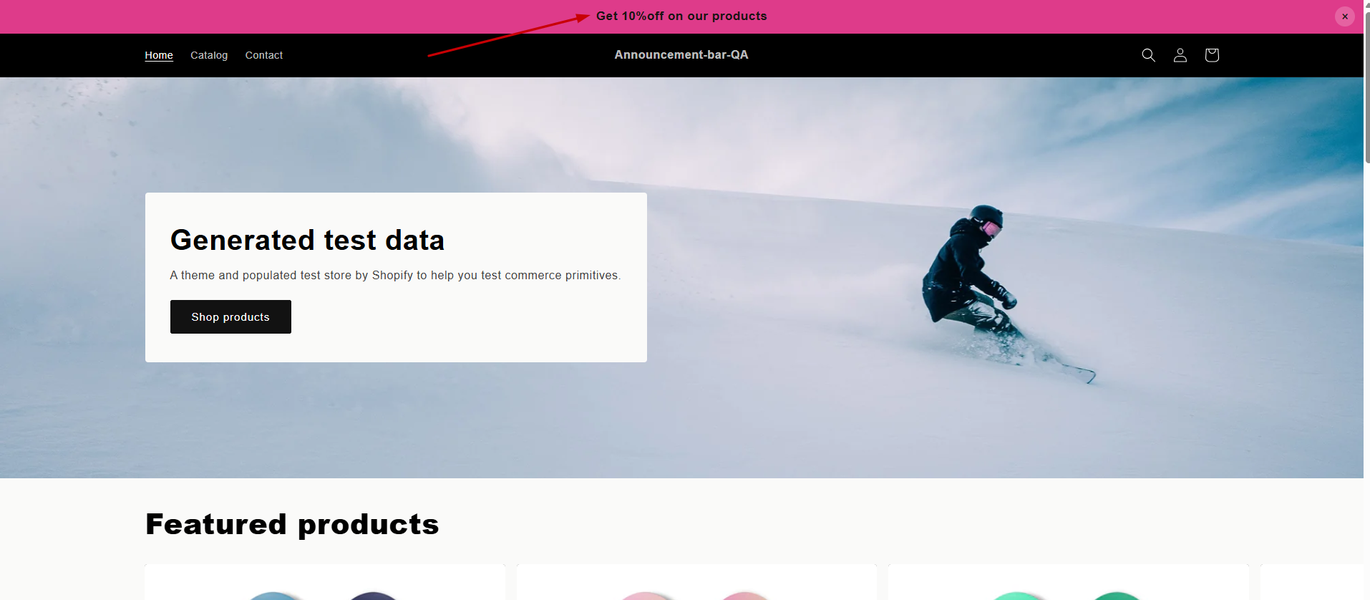1370x600 pixels.
Task: Open the Contact page link
Action: click(x=264, y=55)
